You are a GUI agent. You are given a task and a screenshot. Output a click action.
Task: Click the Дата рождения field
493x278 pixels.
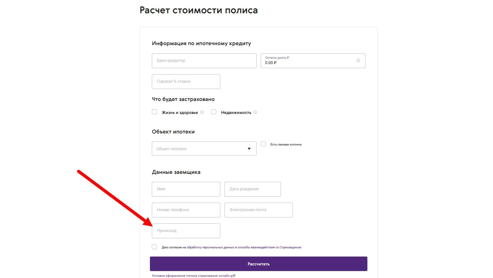252,189
